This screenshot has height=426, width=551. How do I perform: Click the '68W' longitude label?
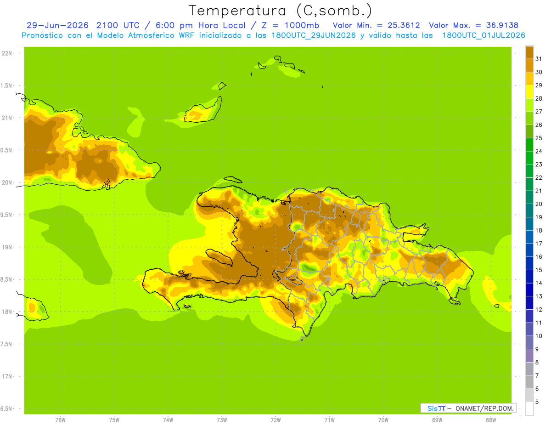(x=491, y=420)
